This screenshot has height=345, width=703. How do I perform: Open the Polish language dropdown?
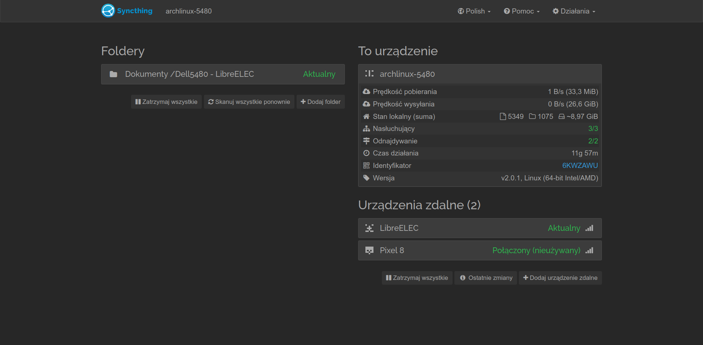coord(474,11)
